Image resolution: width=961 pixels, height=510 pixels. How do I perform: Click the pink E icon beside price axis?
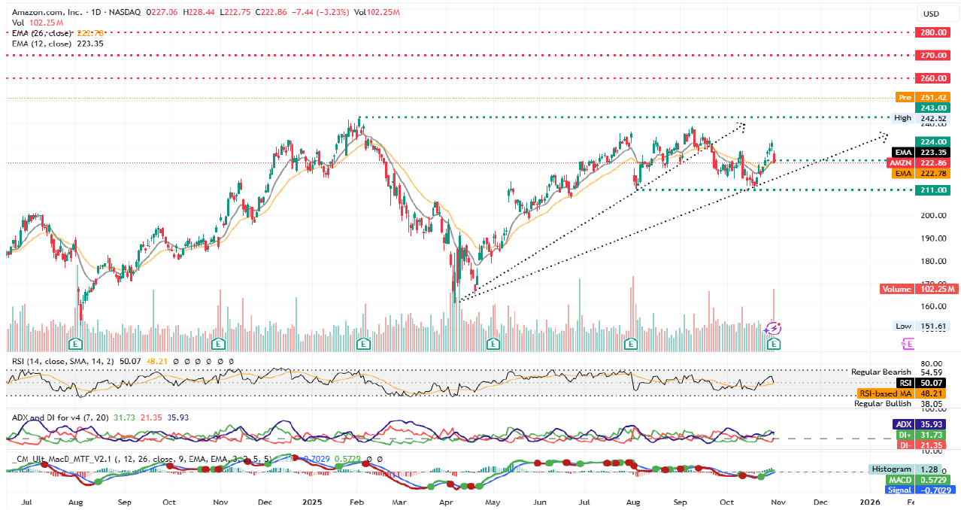(908, 344)
